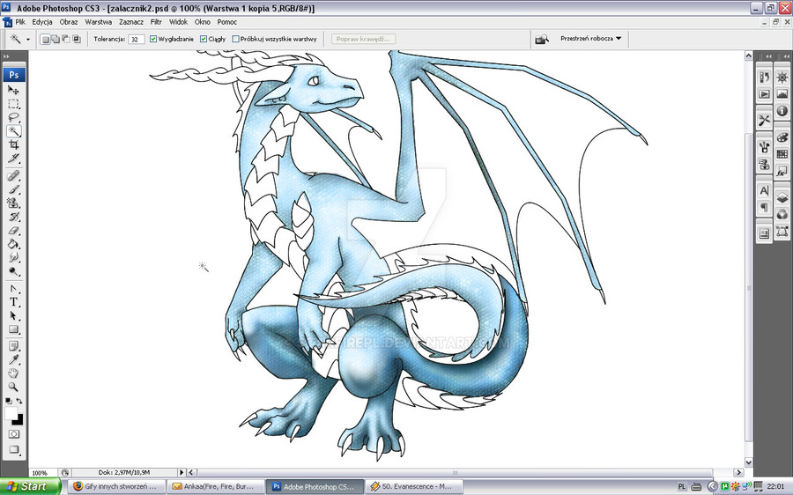The height and width of the screenshot is (495, 793).
Task: Select the Healing Brush tool
Action: [x=13, y=176]
